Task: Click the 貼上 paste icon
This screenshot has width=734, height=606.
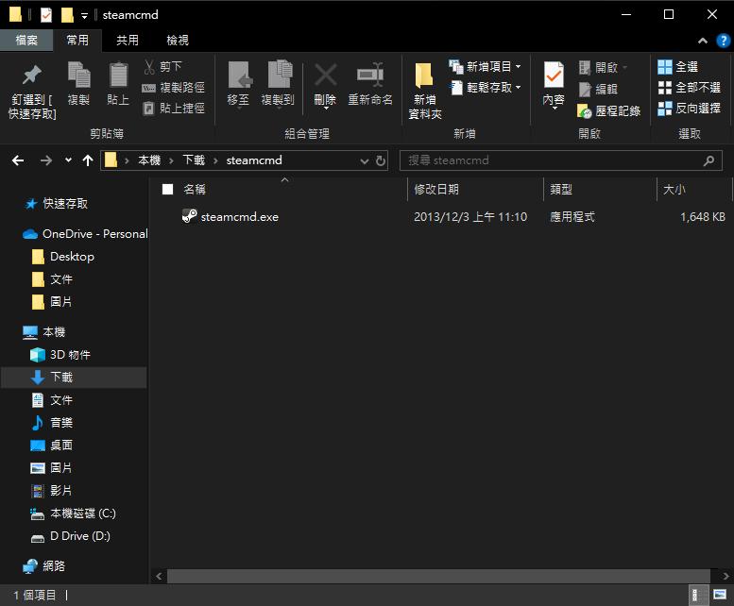Action: [118, 75]
